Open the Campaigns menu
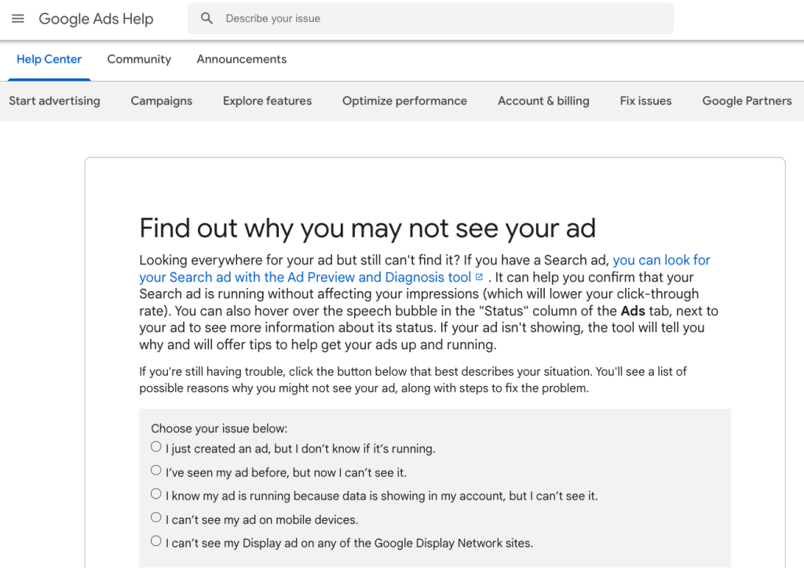 point(162,101)
